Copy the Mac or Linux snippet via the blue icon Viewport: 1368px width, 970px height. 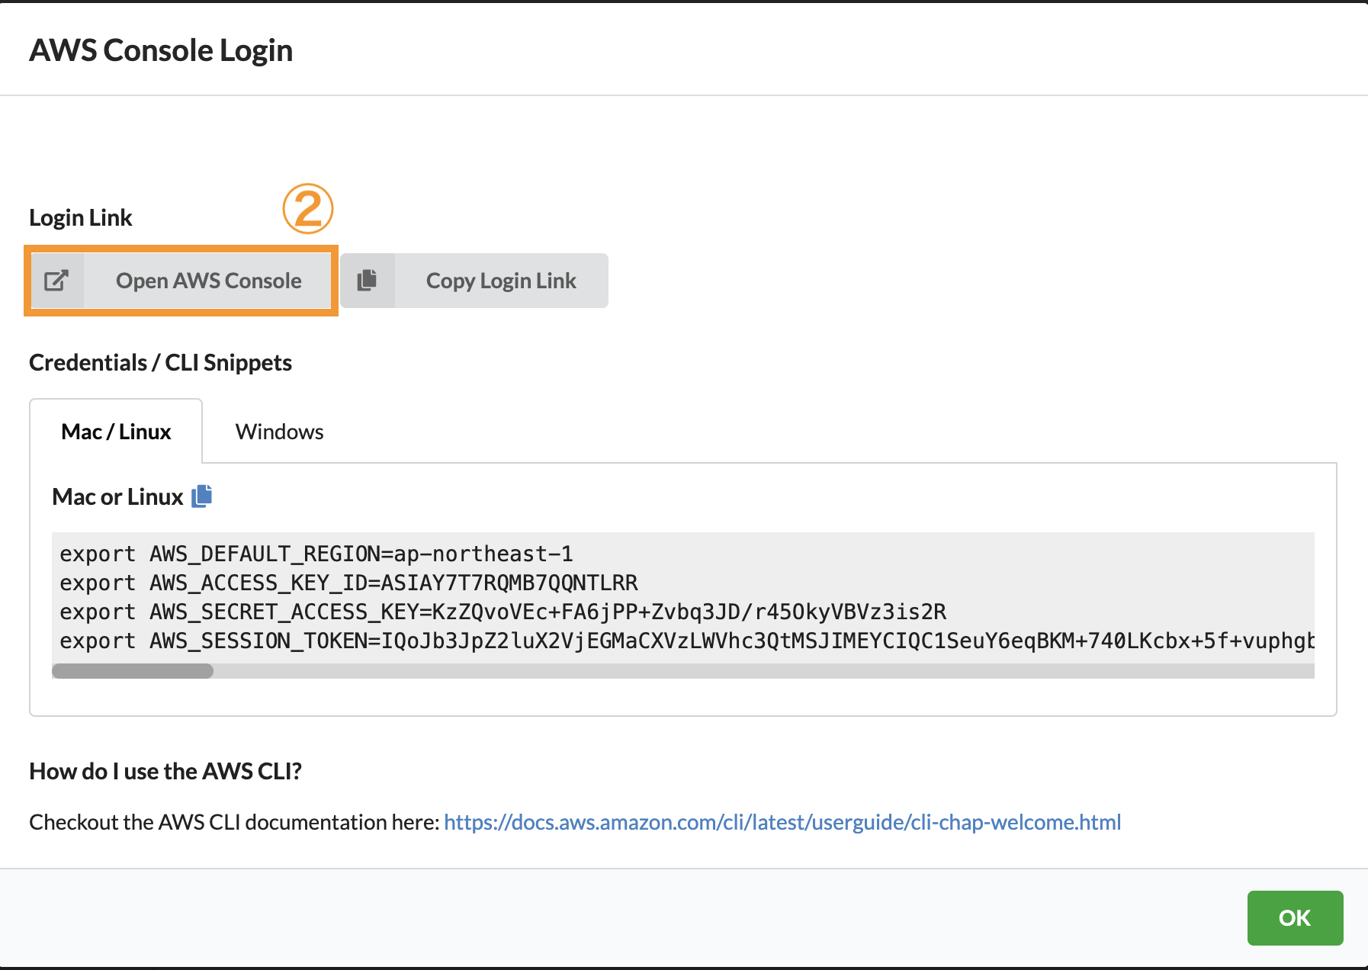tap(202, 496)
